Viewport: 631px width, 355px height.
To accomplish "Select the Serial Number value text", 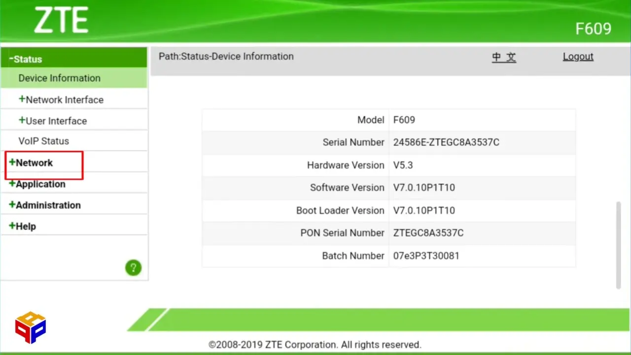I will [x=446, y=142].
